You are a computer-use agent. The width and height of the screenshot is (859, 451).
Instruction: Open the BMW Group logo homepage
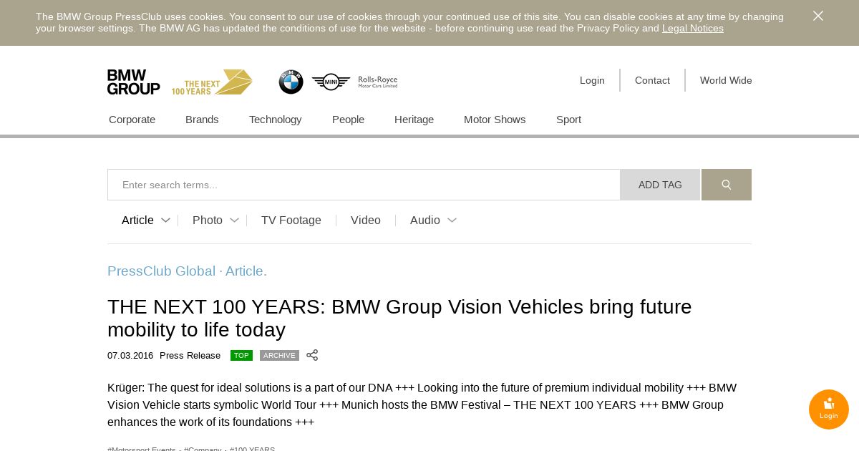(x=133, y=82)
